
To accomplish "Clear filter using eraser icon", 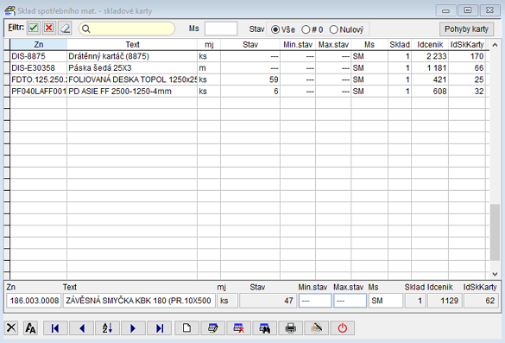I will click(x=65, y=29).
